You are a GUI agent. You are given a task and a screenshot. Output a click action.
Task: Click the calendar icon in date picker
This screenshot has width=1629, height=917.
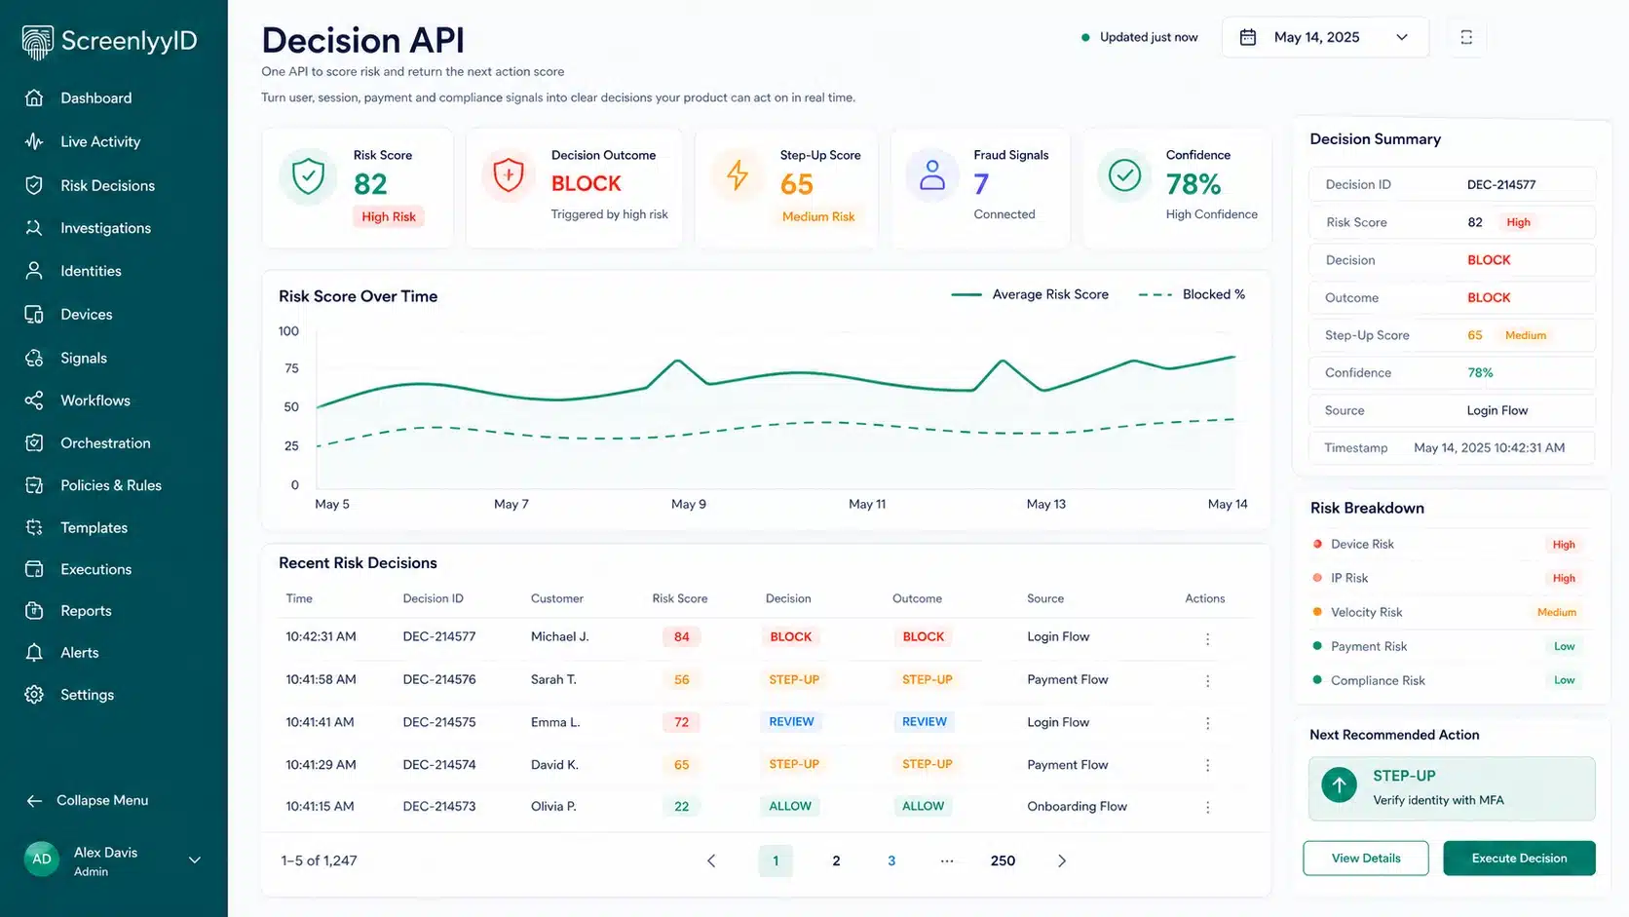pyautogui.click(x=1248, y=37)
